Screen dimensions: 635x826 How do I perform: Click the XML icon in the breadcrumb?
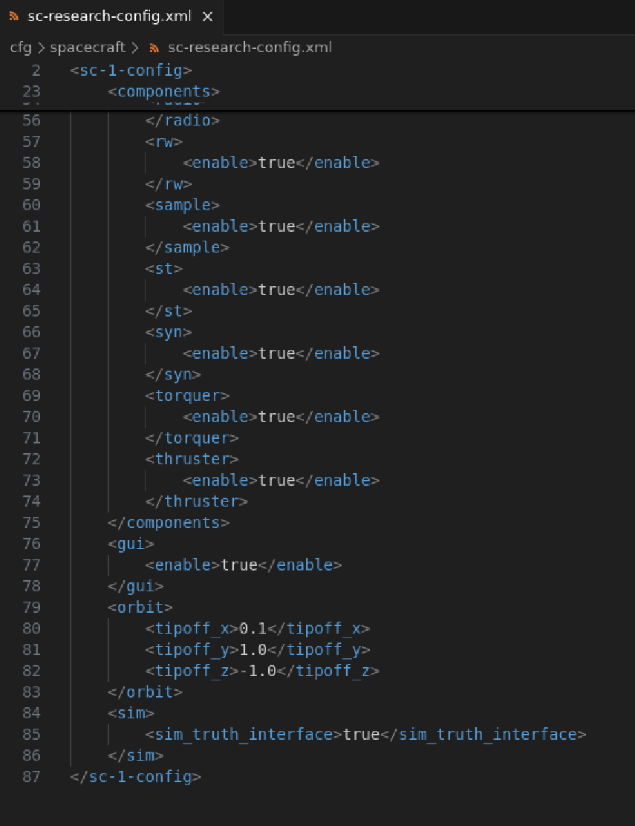coord(154,48)
